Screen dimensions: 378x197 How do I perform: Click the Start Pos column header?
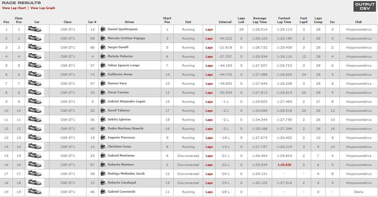click(x=167, y=20)
